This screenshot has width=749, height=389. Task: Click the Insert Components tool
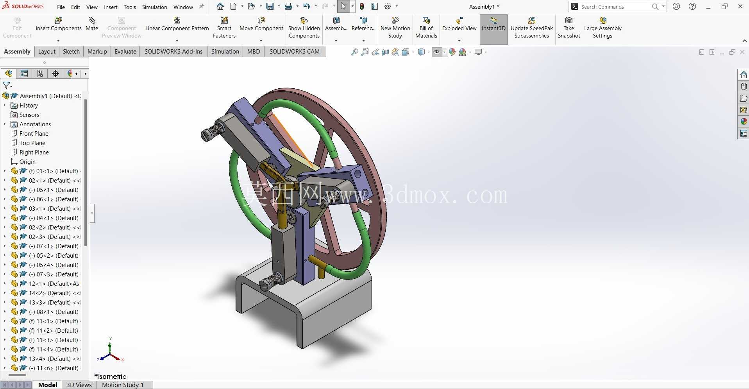click(x=59, y=24)
